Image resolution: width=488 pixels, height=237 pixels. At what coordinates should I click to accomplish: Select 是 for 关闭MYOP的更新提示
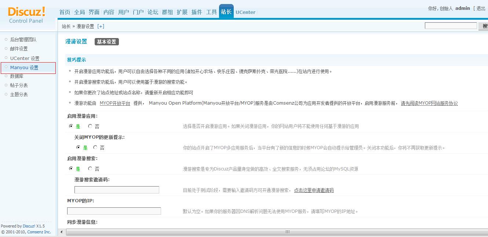point(79,147)
